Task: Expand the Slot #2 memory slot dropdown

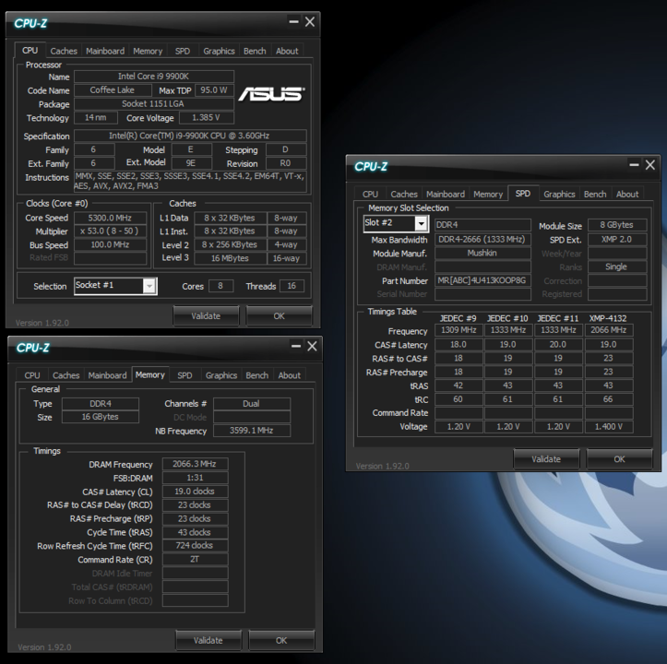Action: [421, 224]
